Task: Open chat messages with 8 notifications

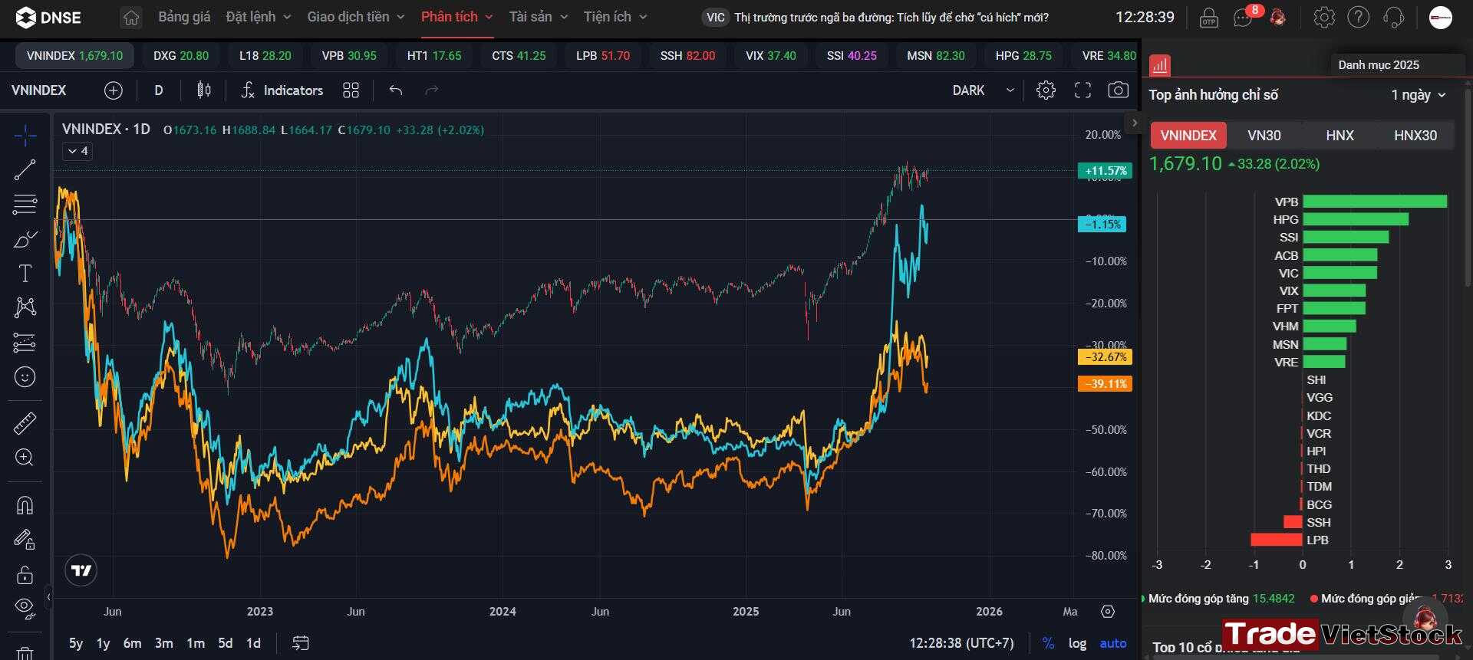Action: pos(1243,17)
